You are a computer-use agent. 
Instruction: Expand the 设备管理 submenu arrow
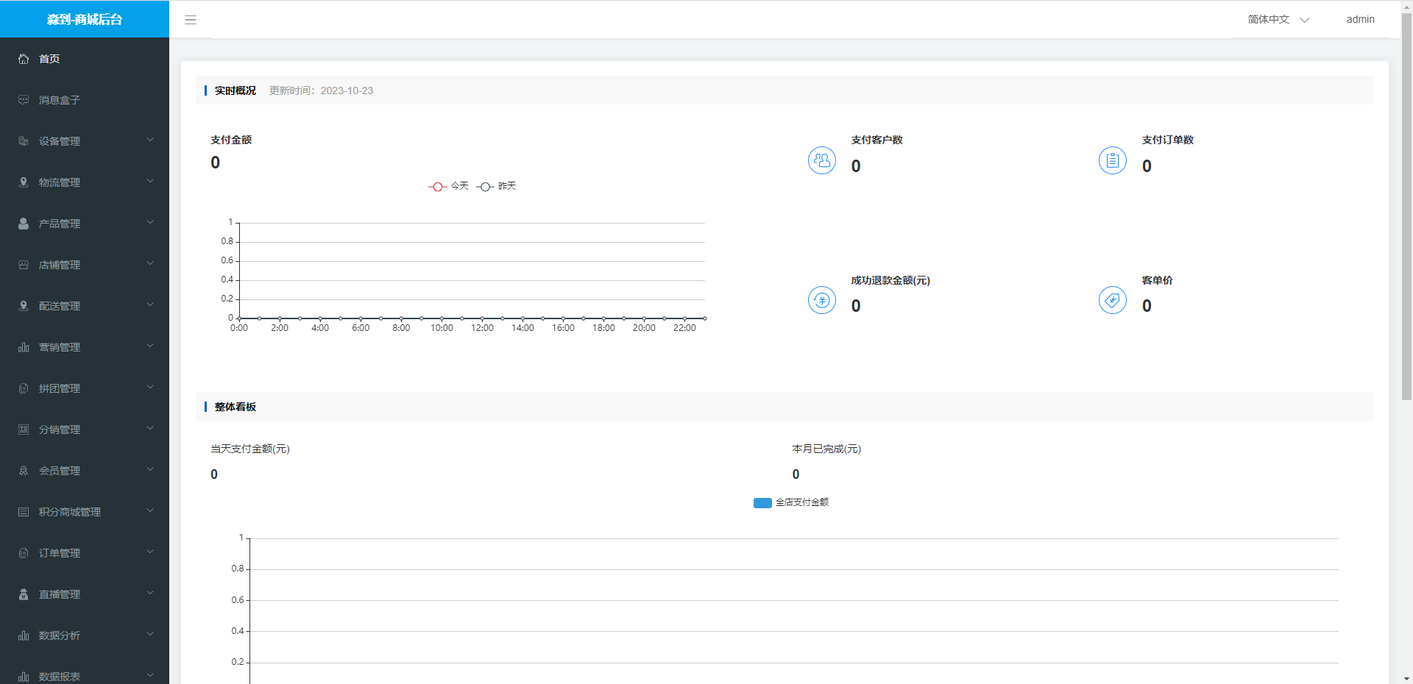pos(150,140)
